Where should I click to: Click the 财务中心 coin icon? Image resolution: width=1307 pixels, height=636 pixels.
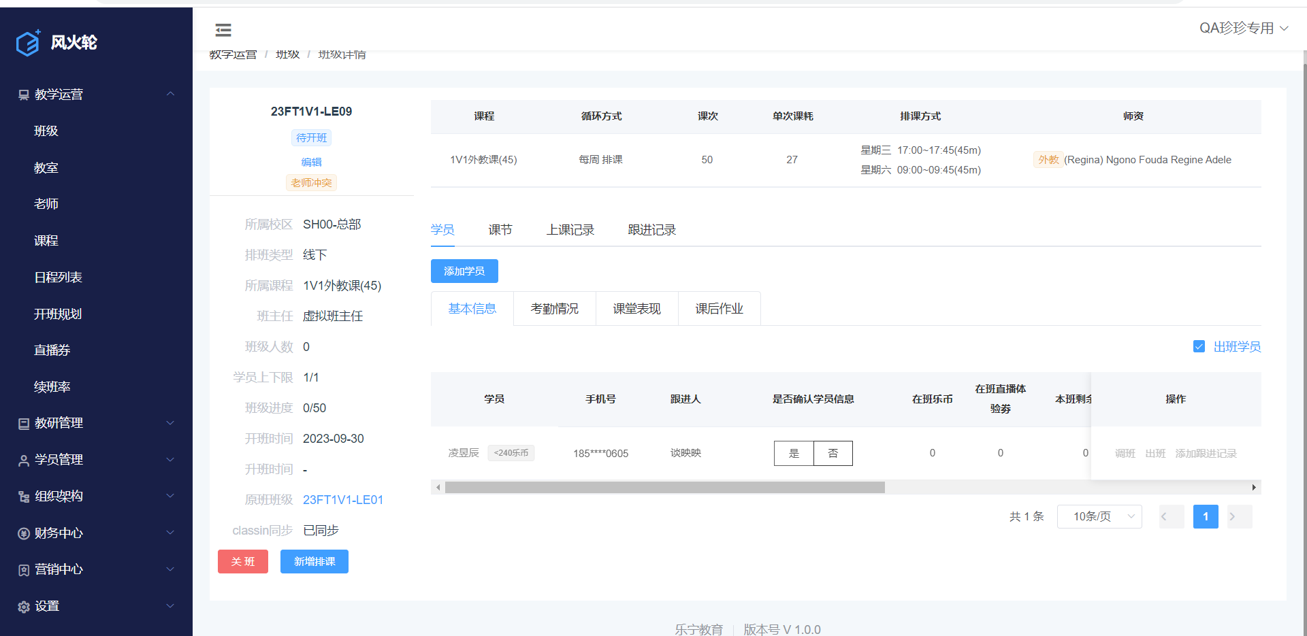click(24, 533)
